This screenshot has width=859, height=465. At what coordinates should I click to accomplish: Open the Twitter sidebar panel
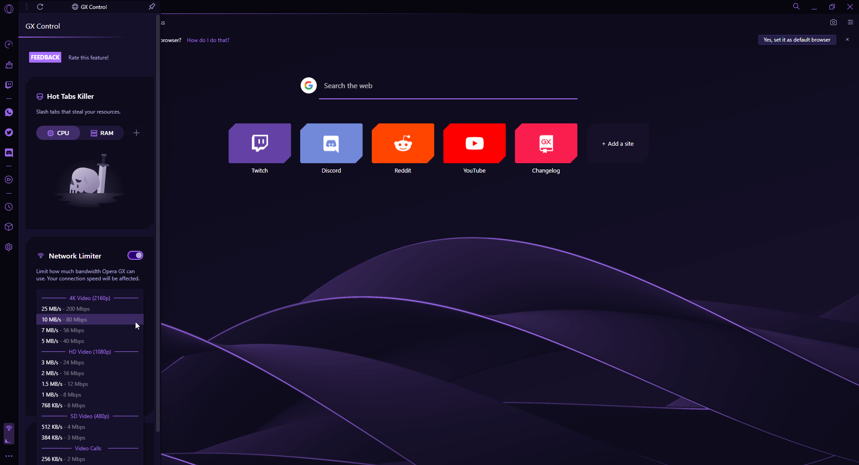(9, 132)
